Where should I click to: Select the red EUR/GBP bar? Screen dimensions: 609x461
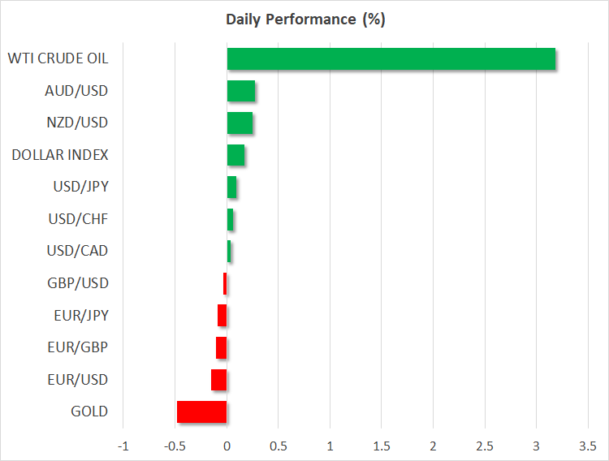[221, 347]
